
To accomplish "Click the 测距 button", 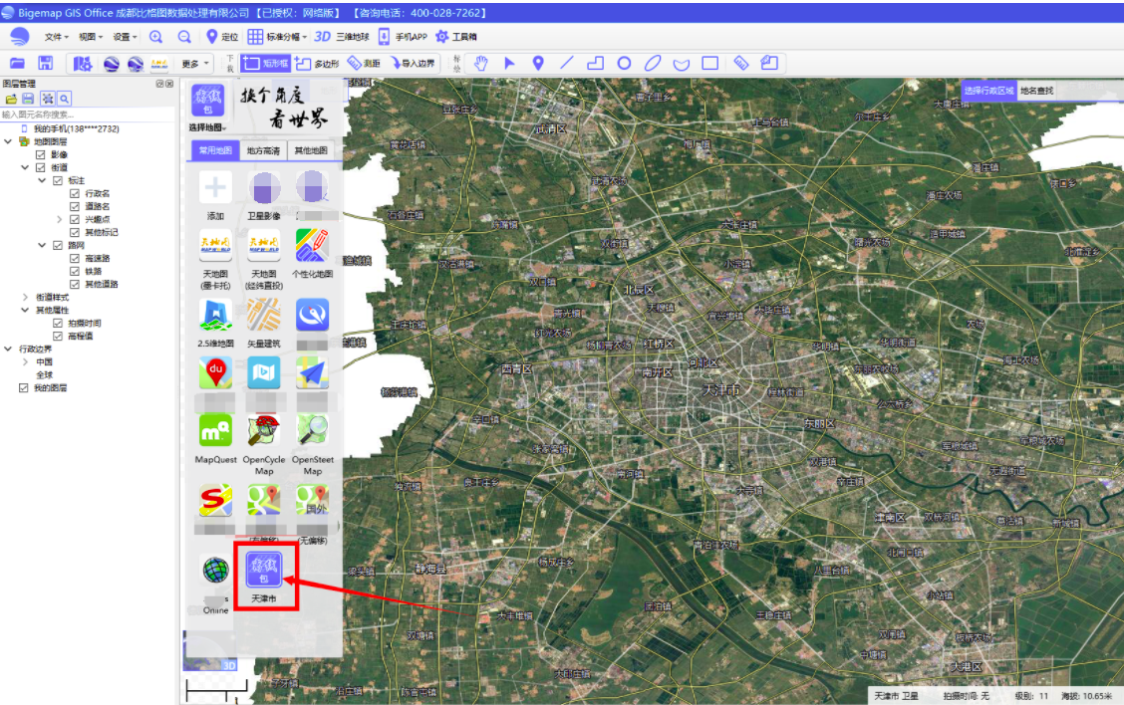I will pos(364,63).
